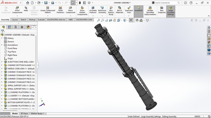
Task: Start a New Motion Study
Action: 111,11
